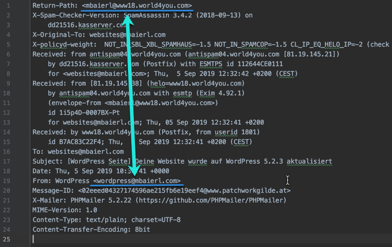Place cursor on empty line 25
Image resolution: width=392 pixels, height=247 pixels.
(x=210, y=239)
